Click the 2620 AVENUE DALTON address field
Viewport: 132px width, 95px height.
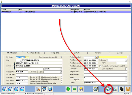39,63
